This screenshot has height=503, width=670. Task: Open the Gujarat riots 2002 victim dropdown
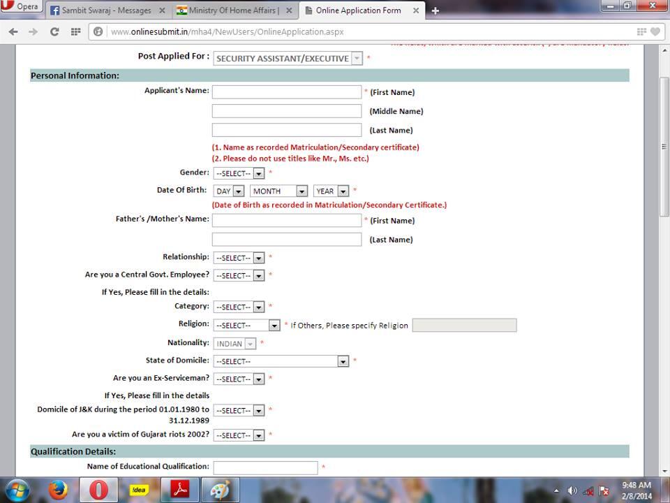pyautogui.click(x=239, y=435)
